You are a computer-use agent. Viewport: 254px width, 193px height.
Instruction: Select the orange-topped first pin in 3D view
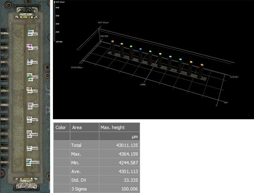click(113, 42)
